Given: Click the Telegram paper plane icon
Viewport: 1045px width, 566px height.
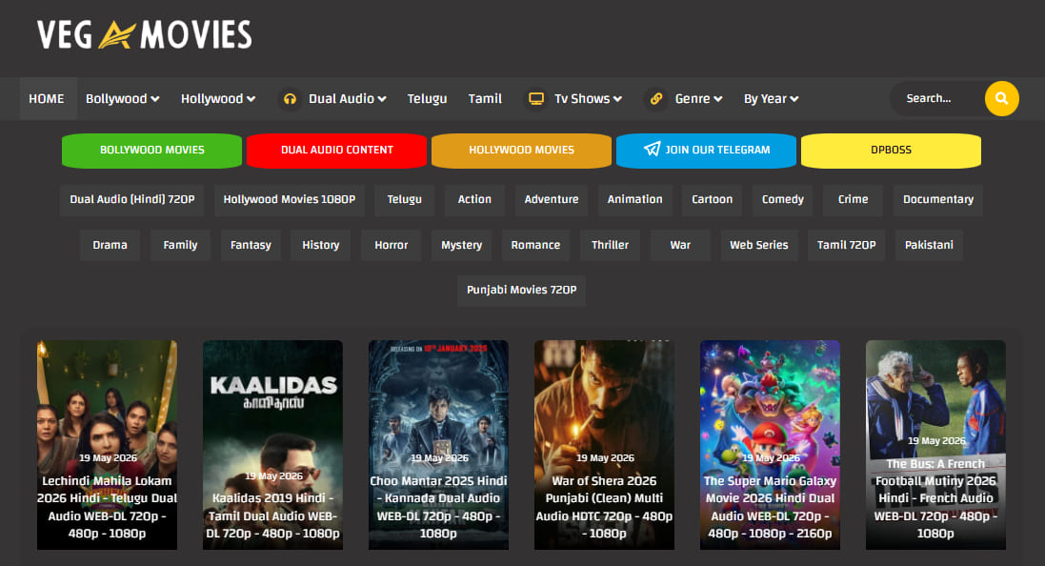Looking at the screenshot, I should (652, 149).
